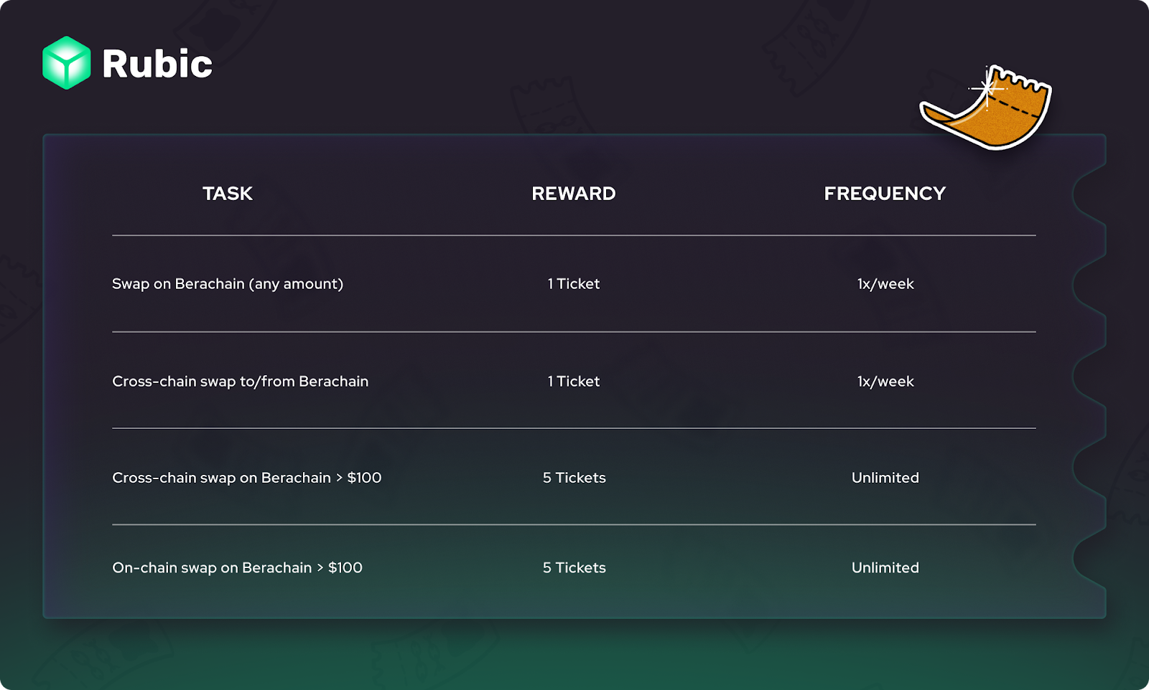Select the REWARD column header

[574, 194]
